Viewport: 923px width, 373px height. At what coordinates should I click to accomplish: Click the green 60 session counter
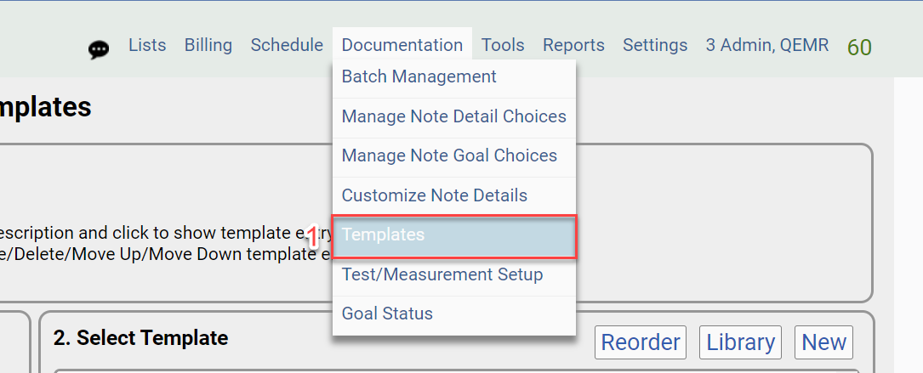(859, 48)
